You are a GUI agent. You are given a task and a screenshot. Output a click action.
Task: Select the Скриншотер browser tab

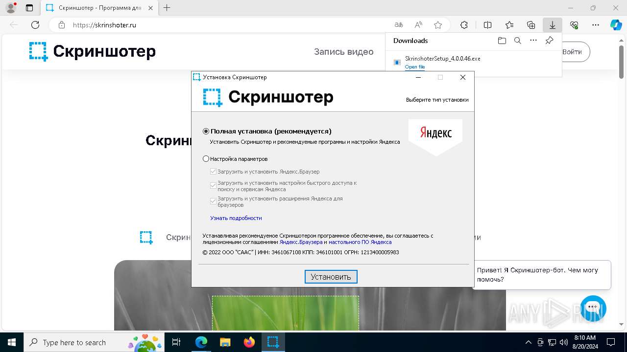click(98, 8)
